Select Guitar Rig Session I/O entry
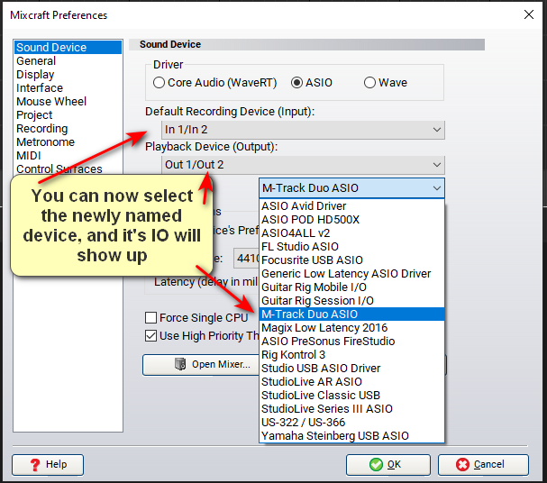The height and width of the screenshot is (483, 547). 351,301
